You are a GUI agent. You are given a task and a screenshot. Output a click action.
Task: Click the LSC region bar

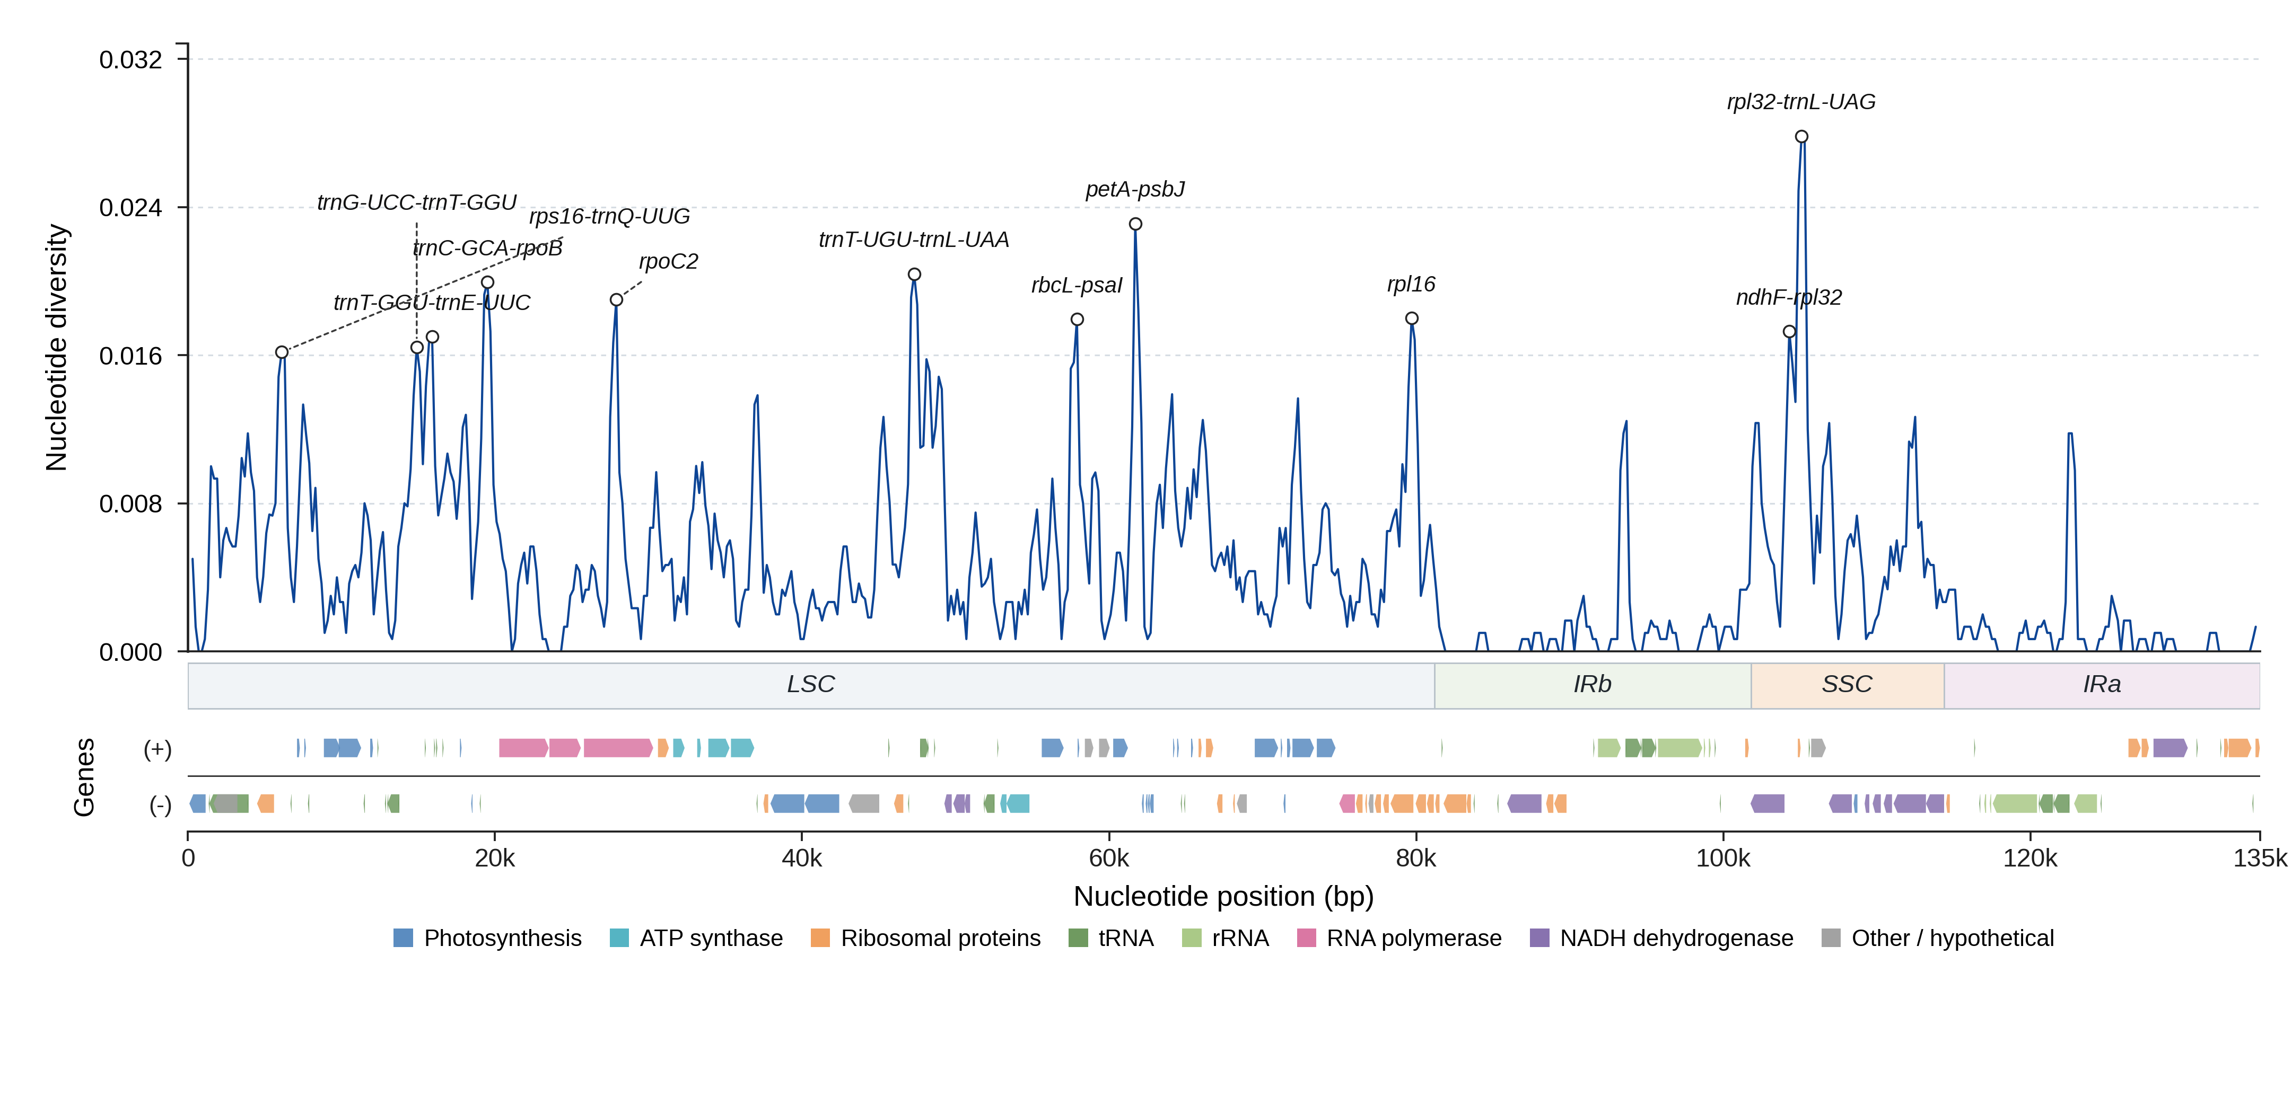pyautogui.click(x=811, y=685)
